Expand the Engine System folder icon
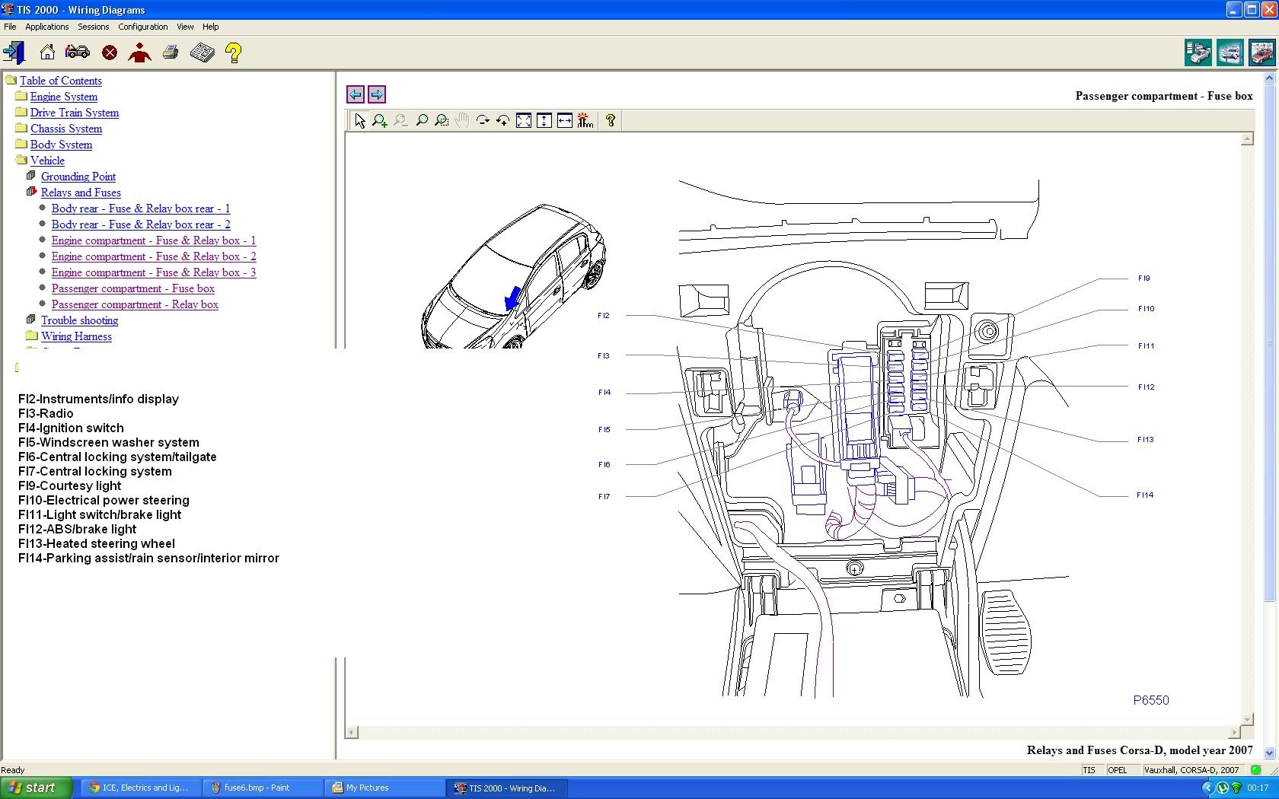This screenshot has width=1279, height=799. click(21, 96)
